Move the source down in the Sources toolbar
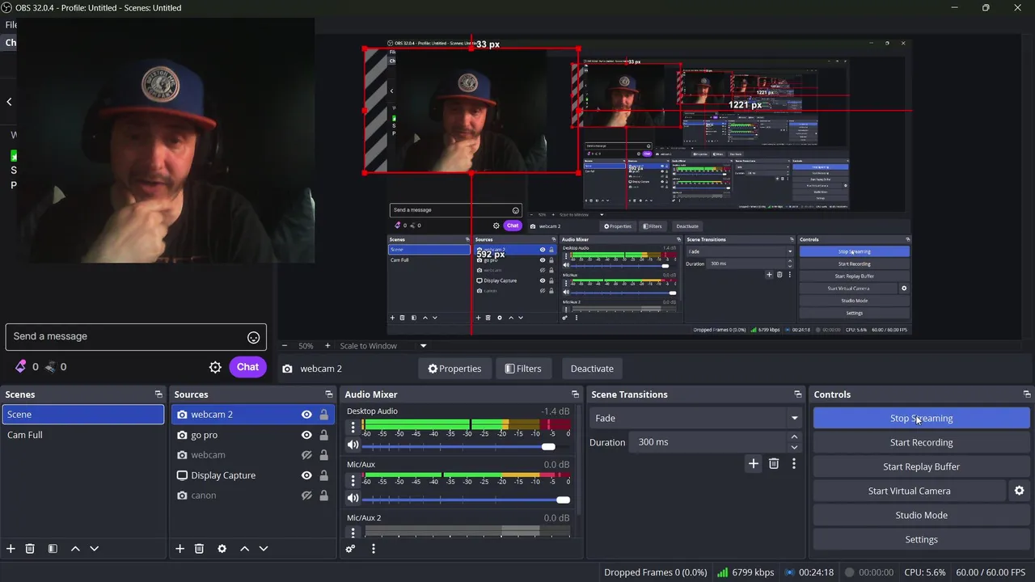Screen dimensions: 1035x582 263,549
